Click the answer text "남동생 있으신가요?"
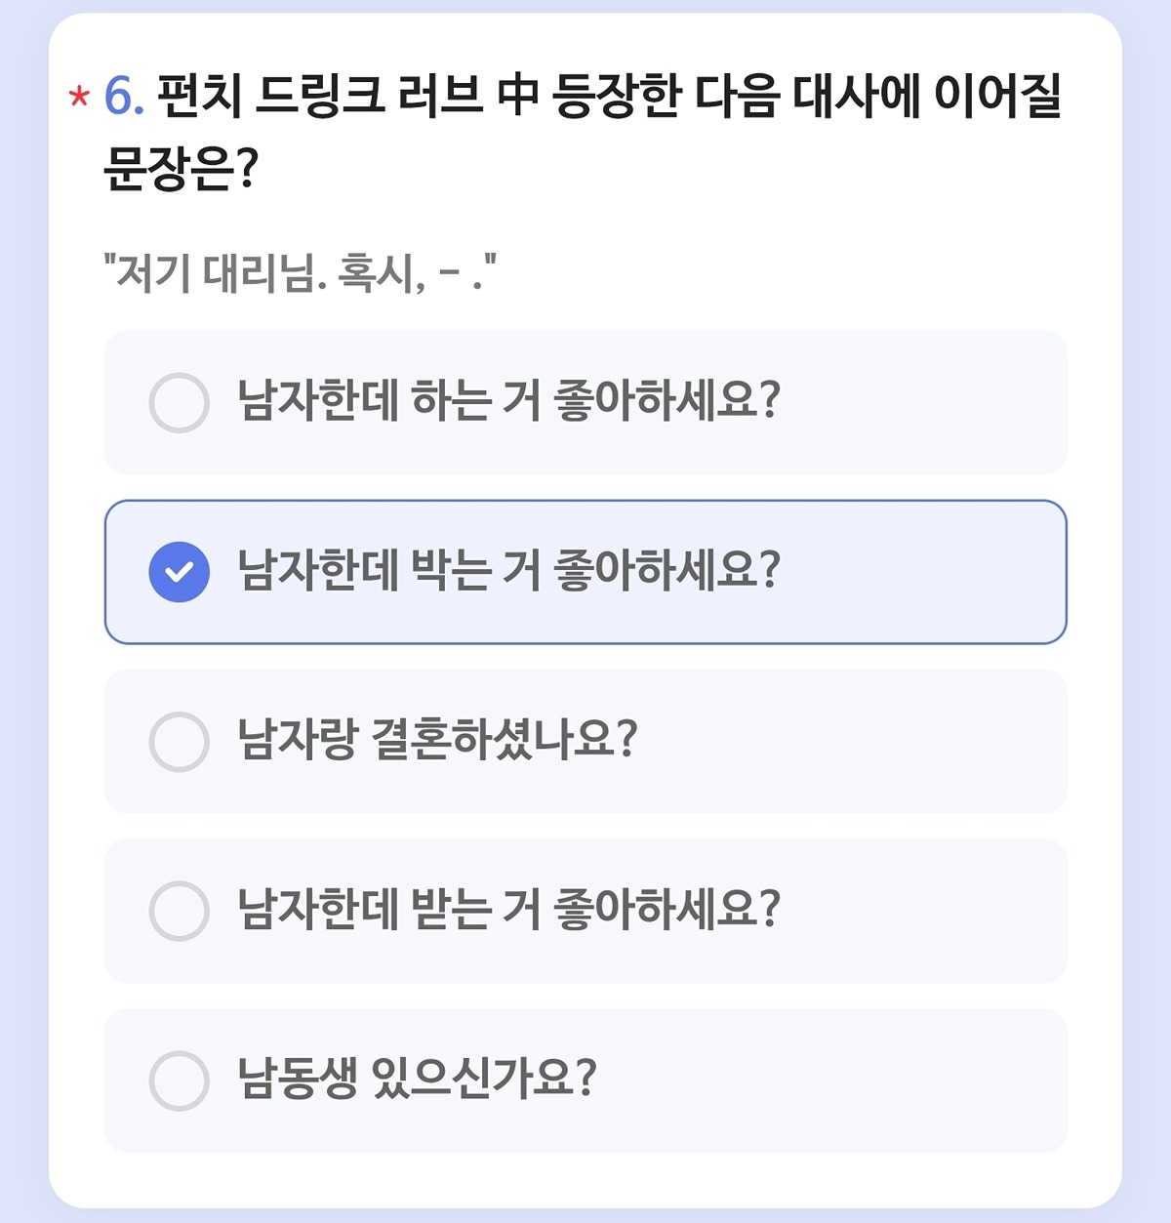Image resolution: width=1171 pixels, height=1223 pixels. click(417, 1080)
